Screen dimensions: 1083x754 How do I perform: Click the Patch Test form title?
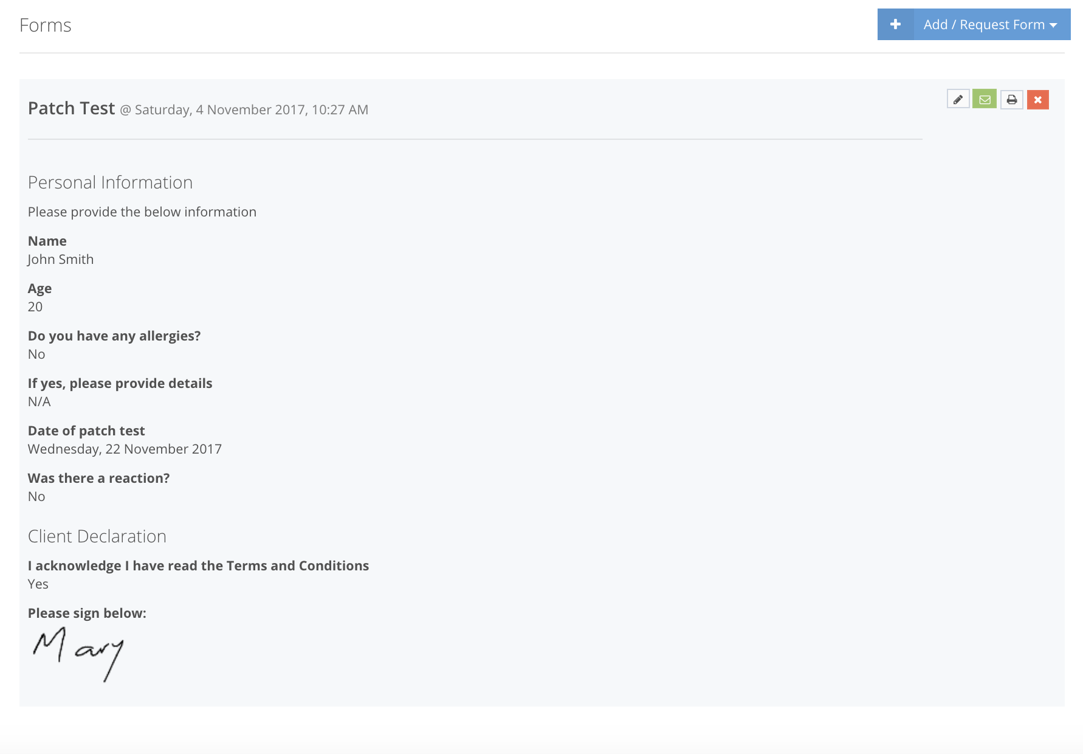click(x=70, y=108)
